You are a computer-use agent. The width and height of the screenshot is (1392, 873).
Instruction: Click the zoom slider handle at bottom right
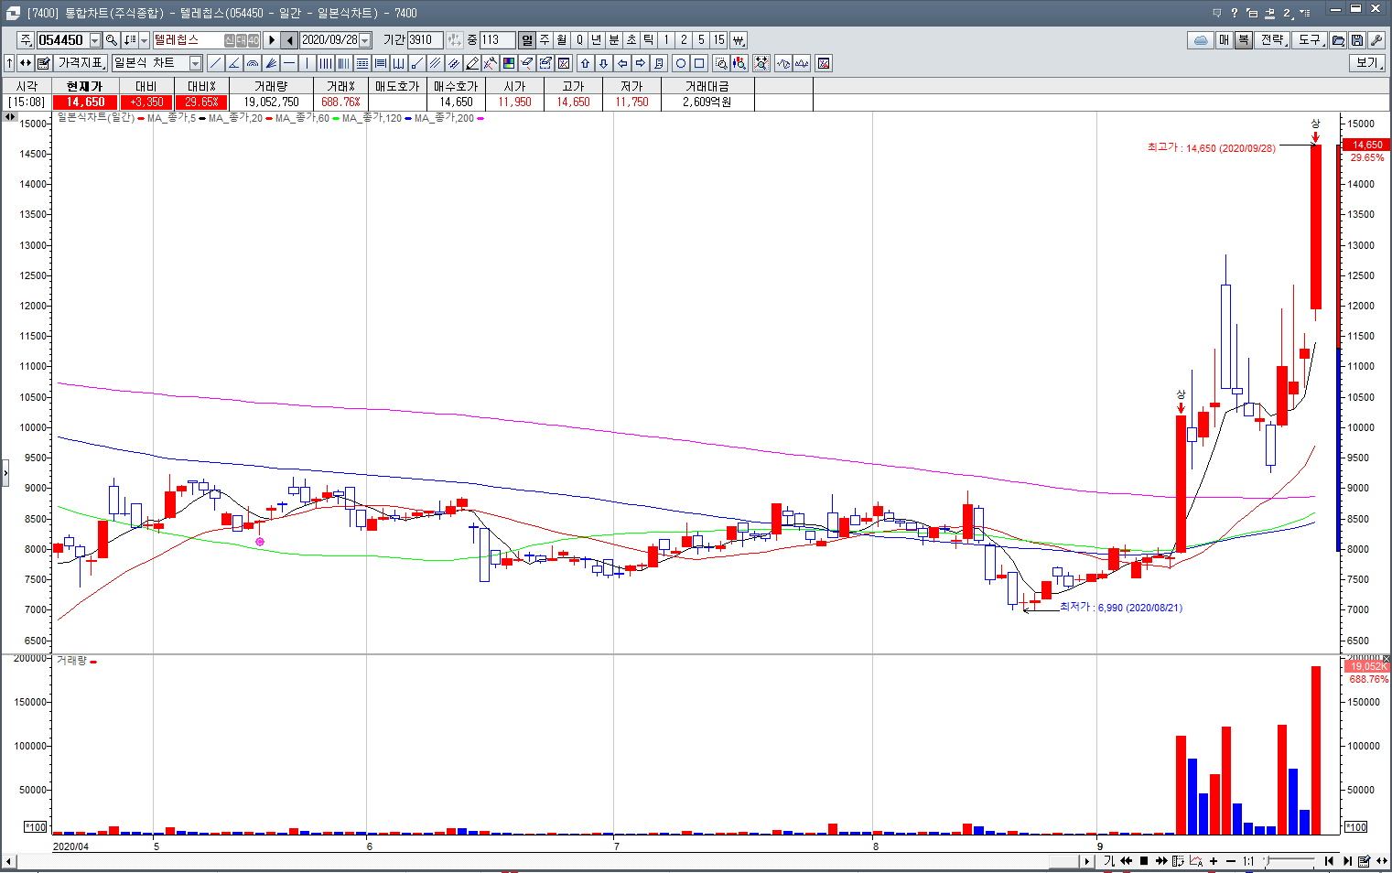tap(1268, 861)
